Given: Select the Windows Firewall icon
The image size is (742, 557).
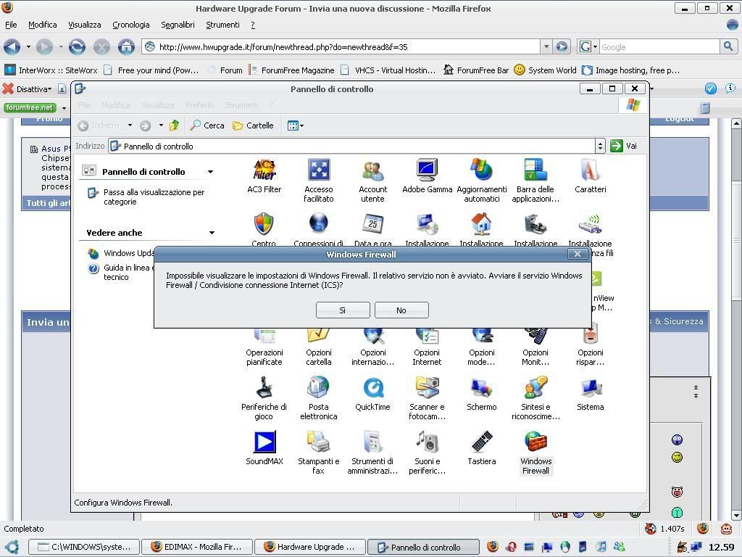Looking at the screenshot, I should click(x=535, y=453).
